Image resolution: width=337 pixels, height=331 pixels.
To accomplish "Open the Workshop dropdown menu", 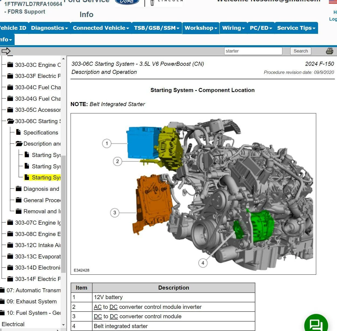I will pos(201,28).
